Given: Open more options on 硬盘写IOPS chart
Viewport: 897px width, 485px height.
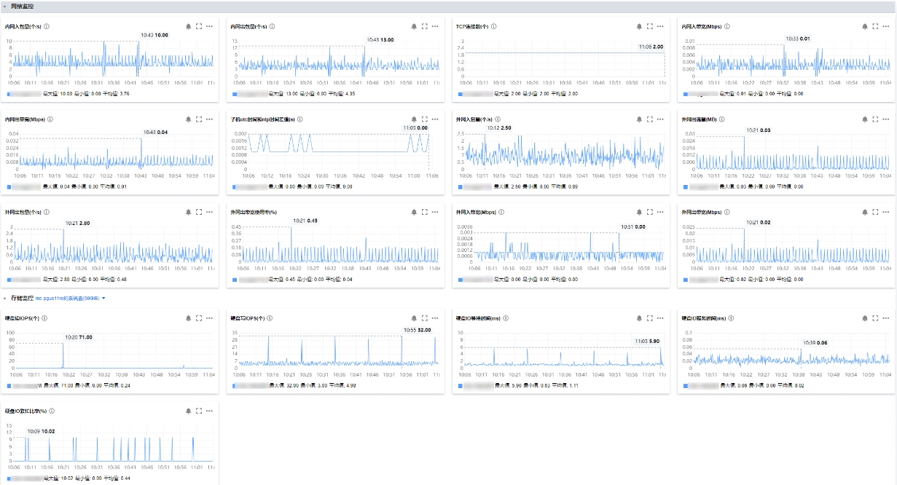Looking at the screenshot, I should [x=435, y=318].
